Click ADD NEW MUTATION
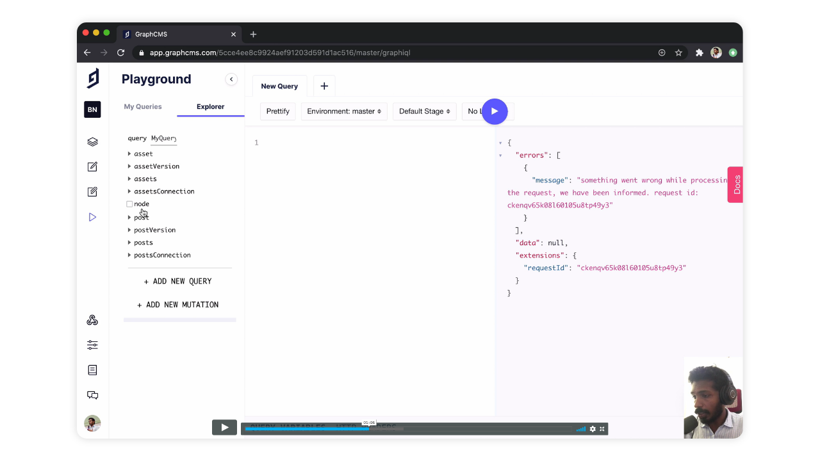Screen dimensions: 820x461 178,305
